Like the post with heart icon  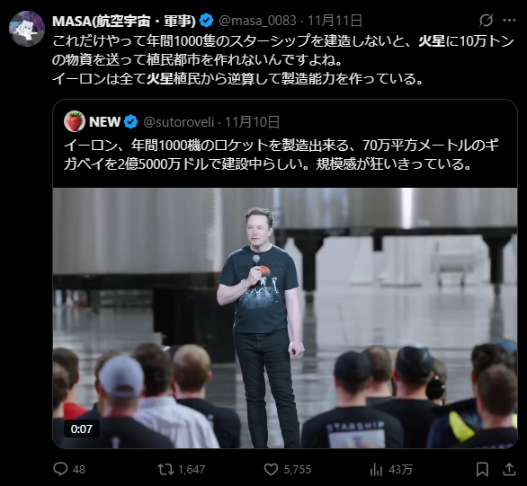pyautogui.click(x=271, y=469)
